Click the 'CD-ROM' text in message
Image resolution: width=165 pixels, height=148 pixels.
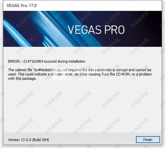click(123, 74)
